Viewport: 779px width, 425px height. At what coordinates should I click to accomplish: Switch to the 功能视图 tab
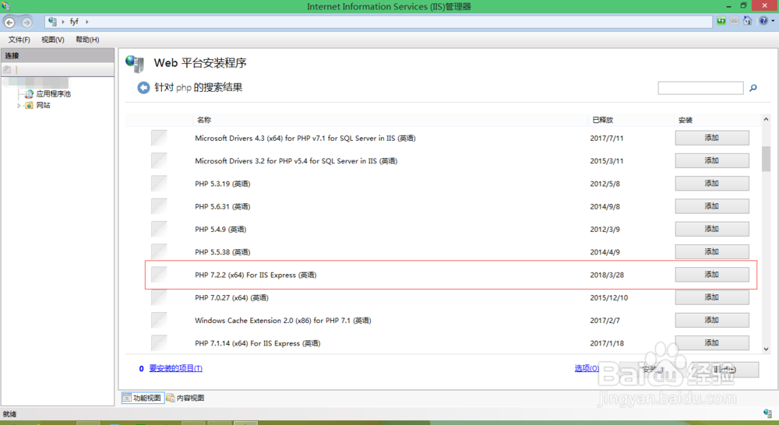(x=143, y=398)
